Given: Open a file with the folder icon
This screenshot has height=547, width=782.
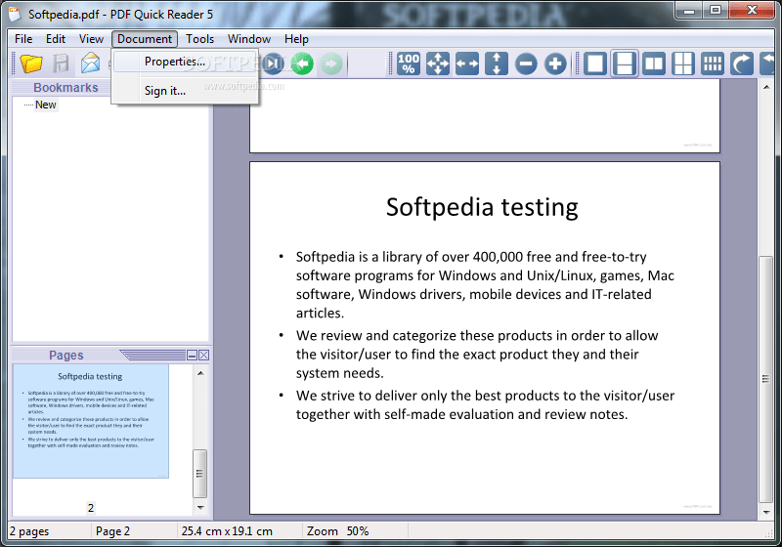Looking at the screenshot, I should click(31, 63).
